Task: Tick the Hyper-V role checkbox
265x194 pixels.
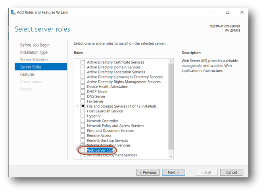Action: click(x=83, y=116)
